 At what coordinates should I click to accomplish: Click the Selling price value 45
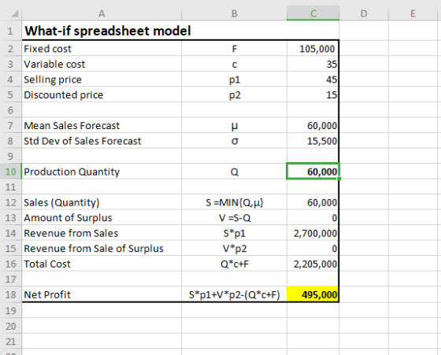[x=313, y=80]
